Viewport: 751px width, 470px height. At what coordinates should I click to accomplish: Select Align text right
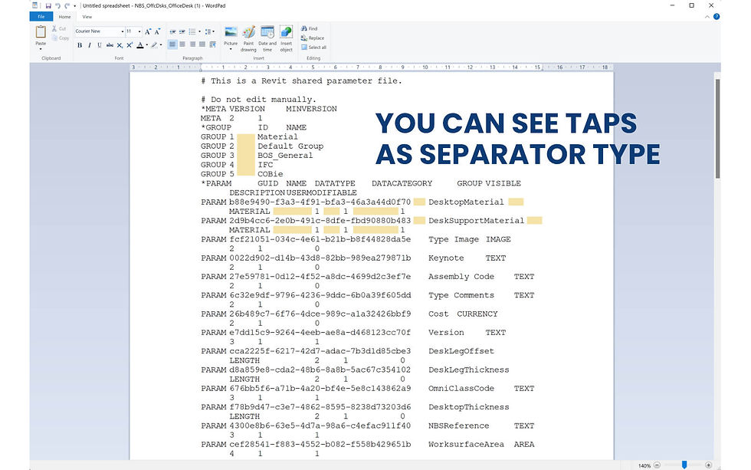click(192, 44)
